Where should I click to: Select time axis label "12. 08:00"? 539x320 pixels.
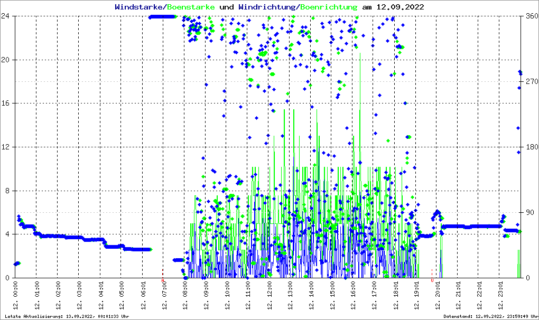(x=184, y=295)
